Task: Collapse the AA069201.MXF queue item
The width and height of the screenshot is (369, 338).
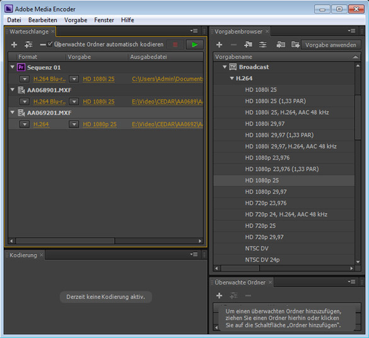Action: [x=12, y=113]
